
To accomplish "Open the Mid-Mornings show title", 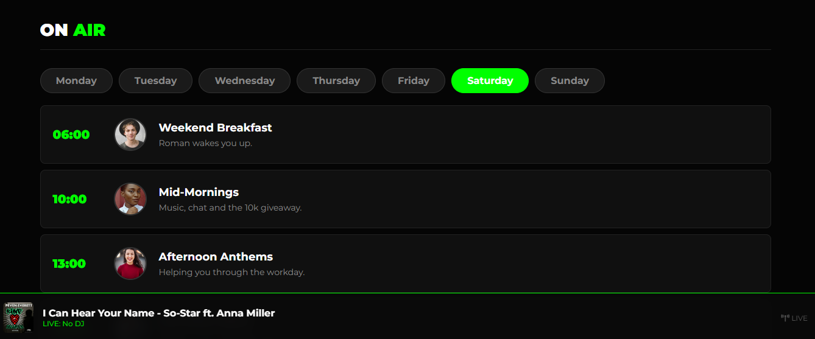I will (x=199, y=192).
